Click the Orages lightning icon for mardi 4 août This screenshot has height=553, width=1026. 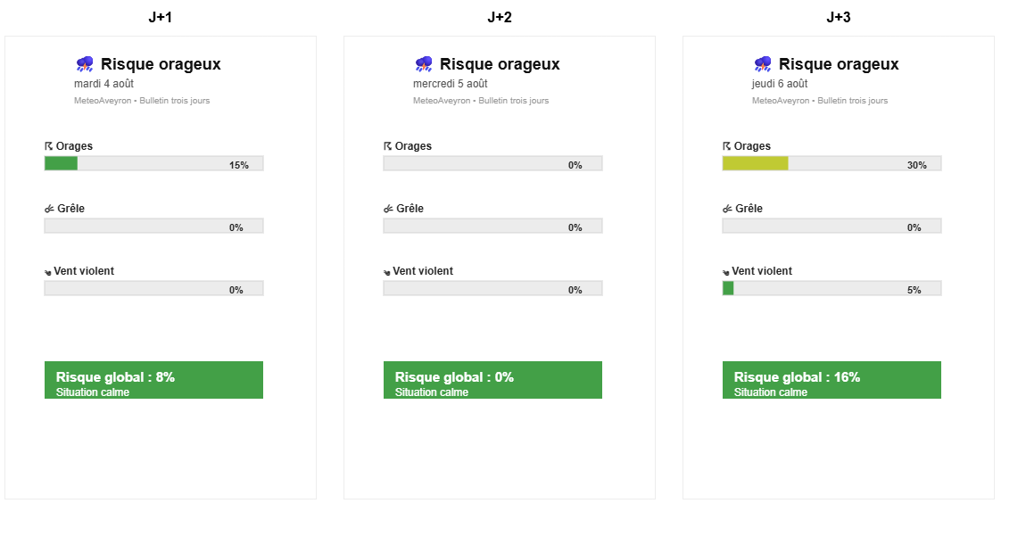(x=48, y=146)
